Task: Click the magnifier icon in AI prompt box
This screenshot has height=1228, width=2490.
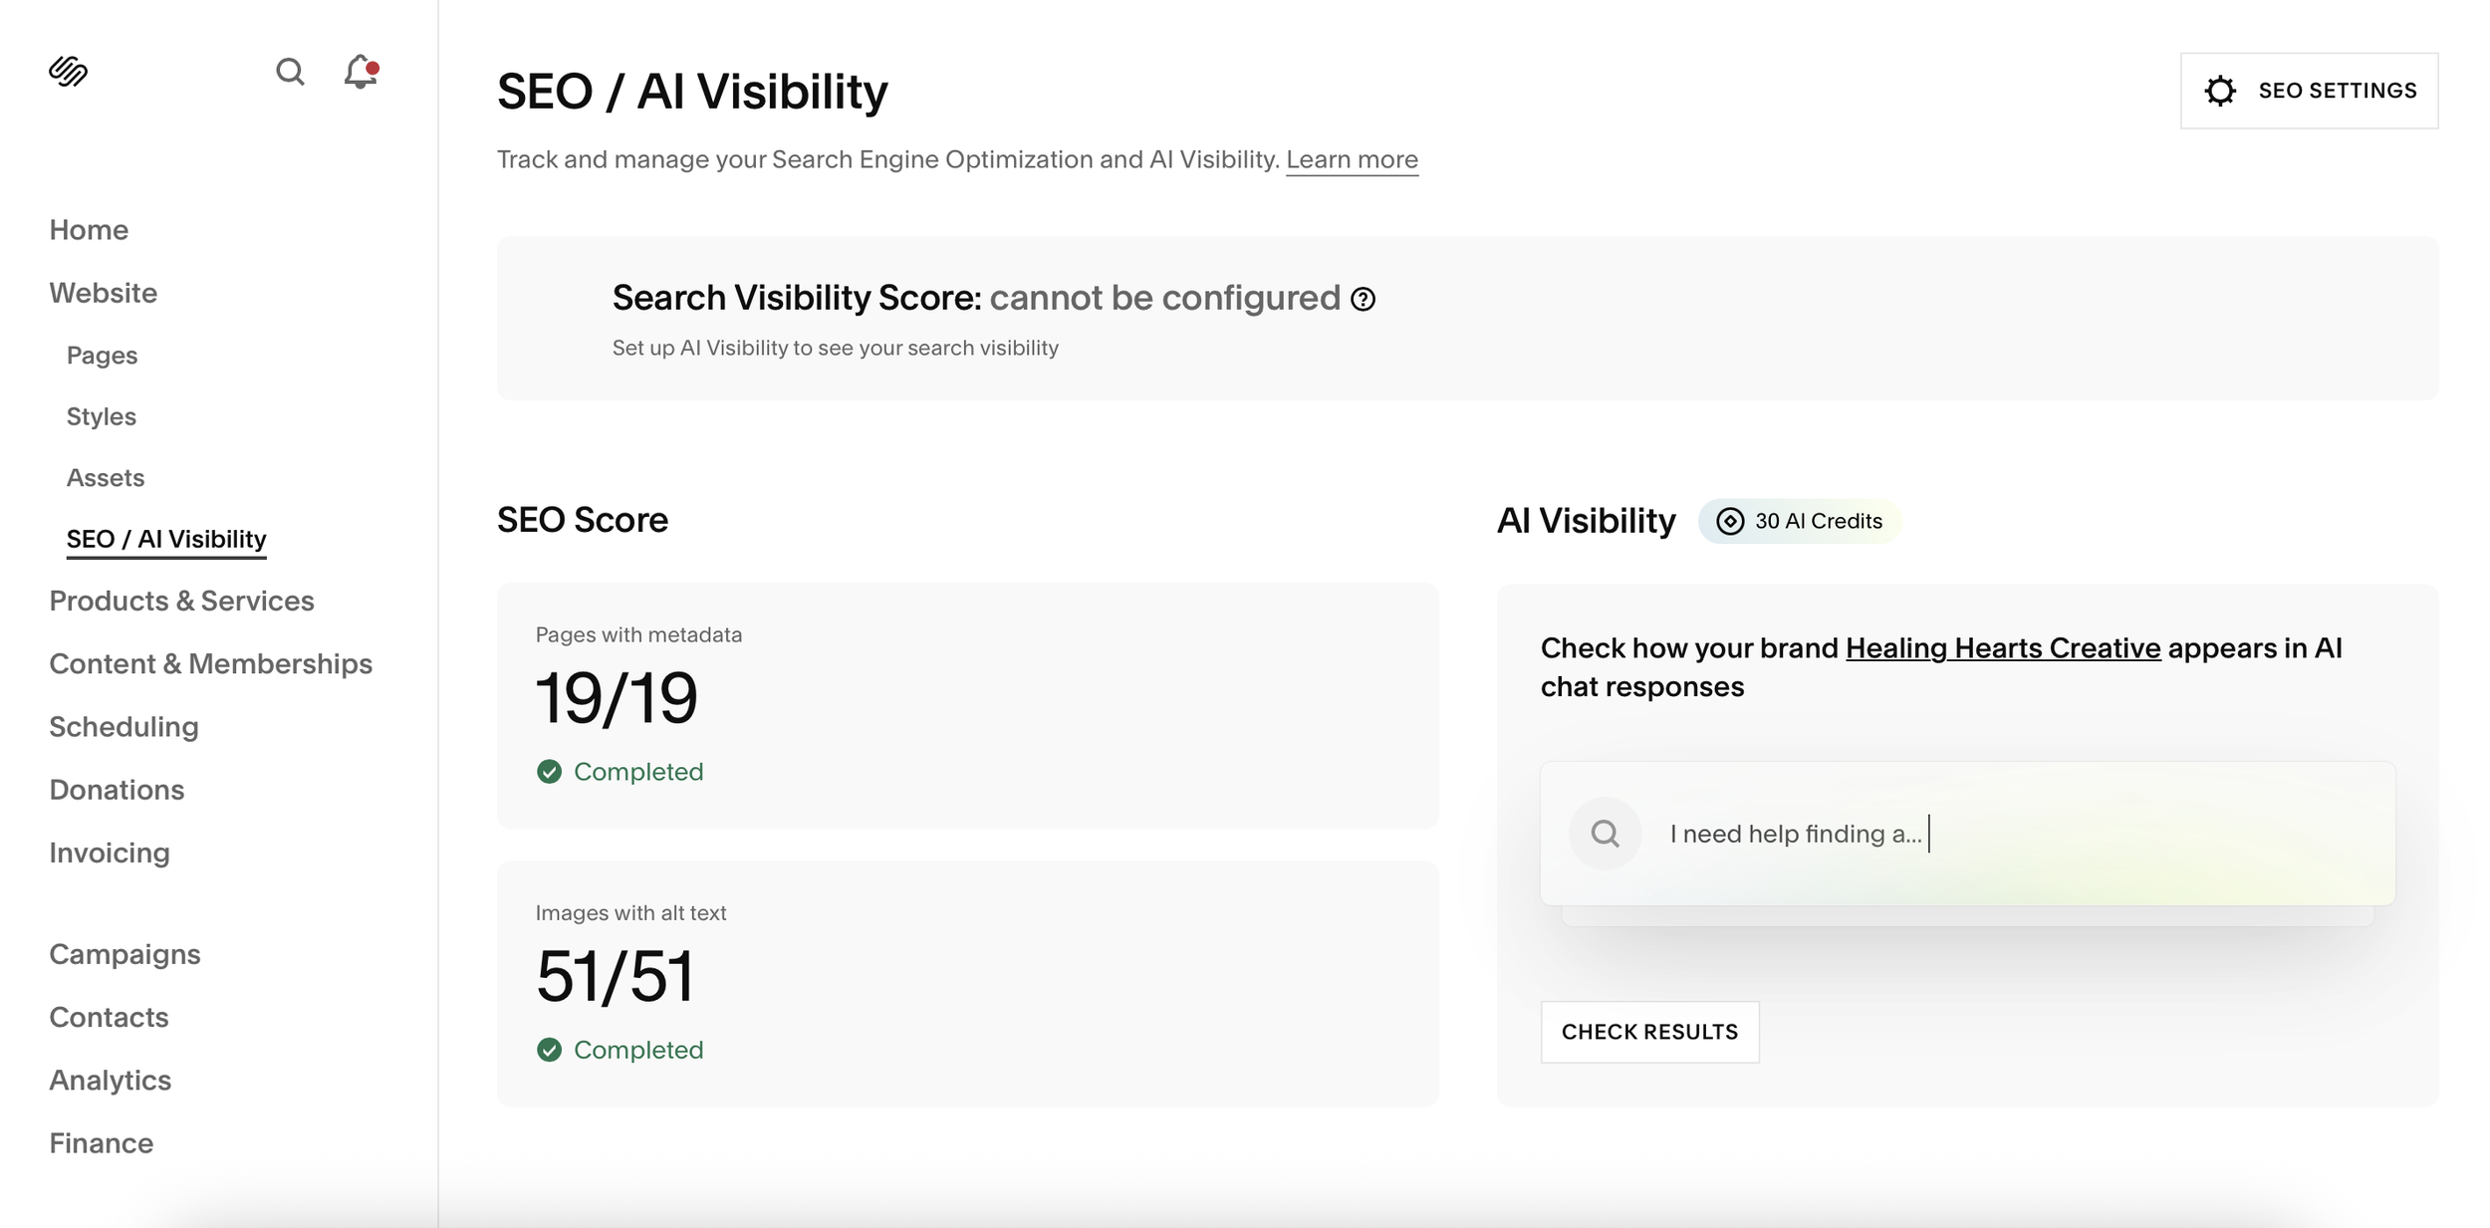Action: point(1605,834)
